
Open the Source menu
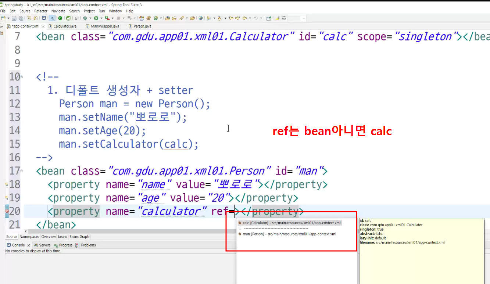pos(25,11)
